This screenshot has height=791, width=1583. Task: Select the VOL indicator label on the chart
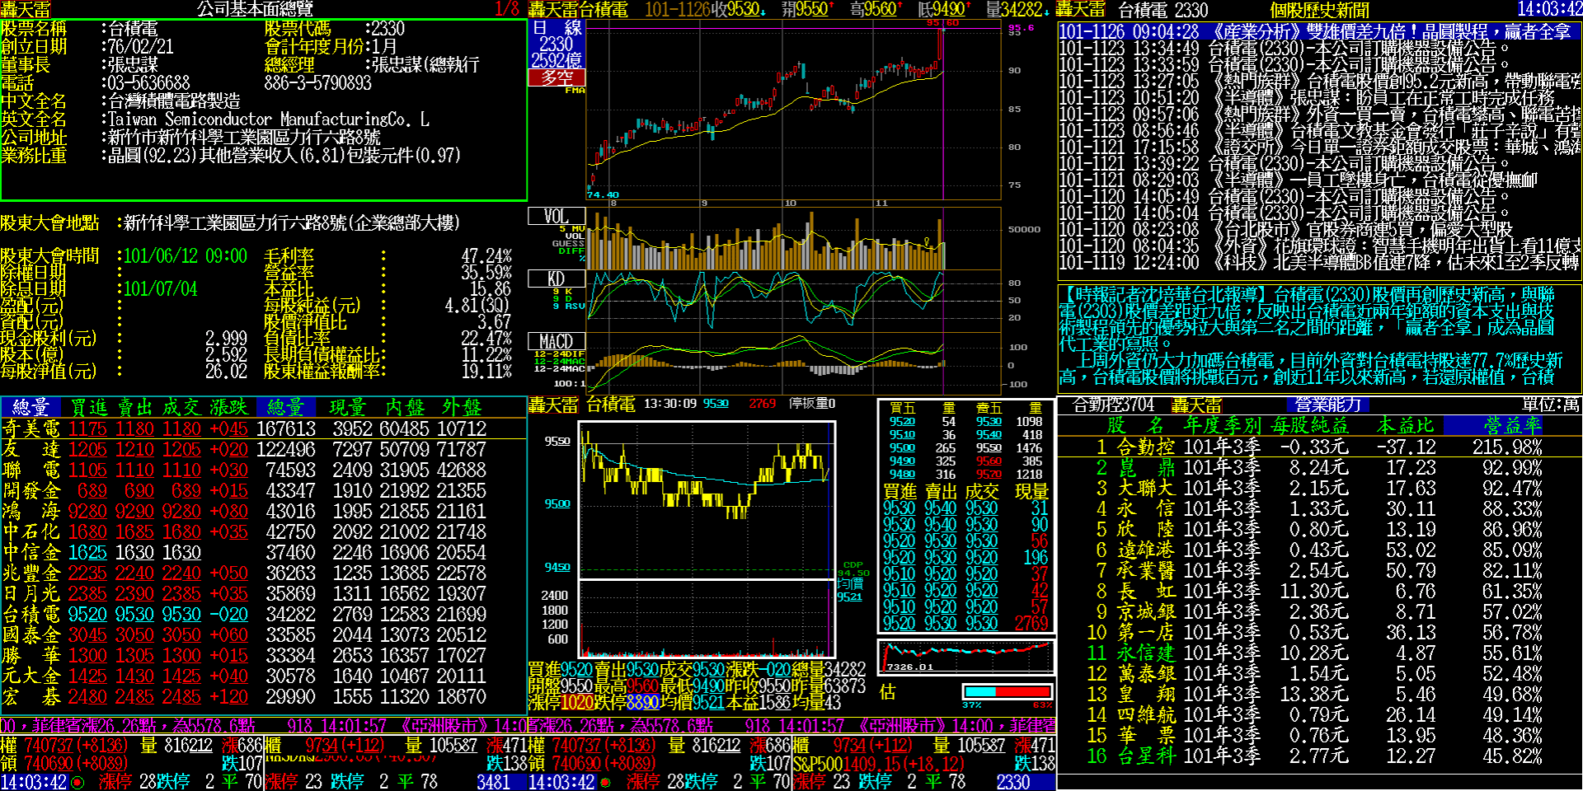(x=556, y=216)
